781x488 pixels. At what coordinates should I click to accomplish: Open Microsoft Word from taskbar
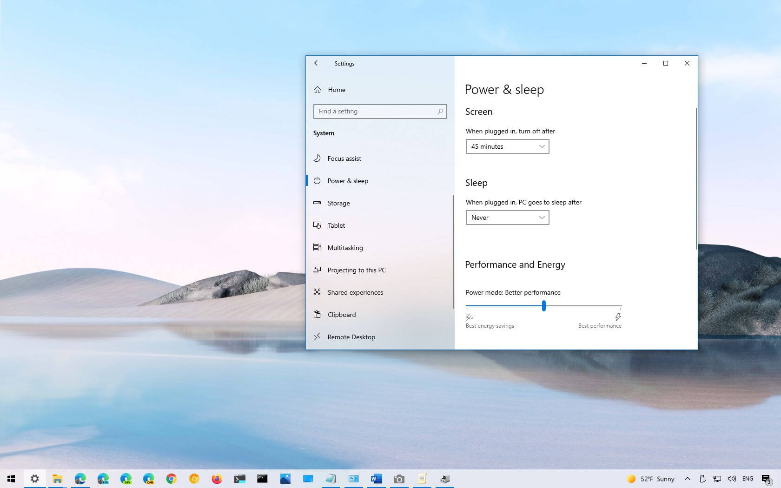click(376, 479)
